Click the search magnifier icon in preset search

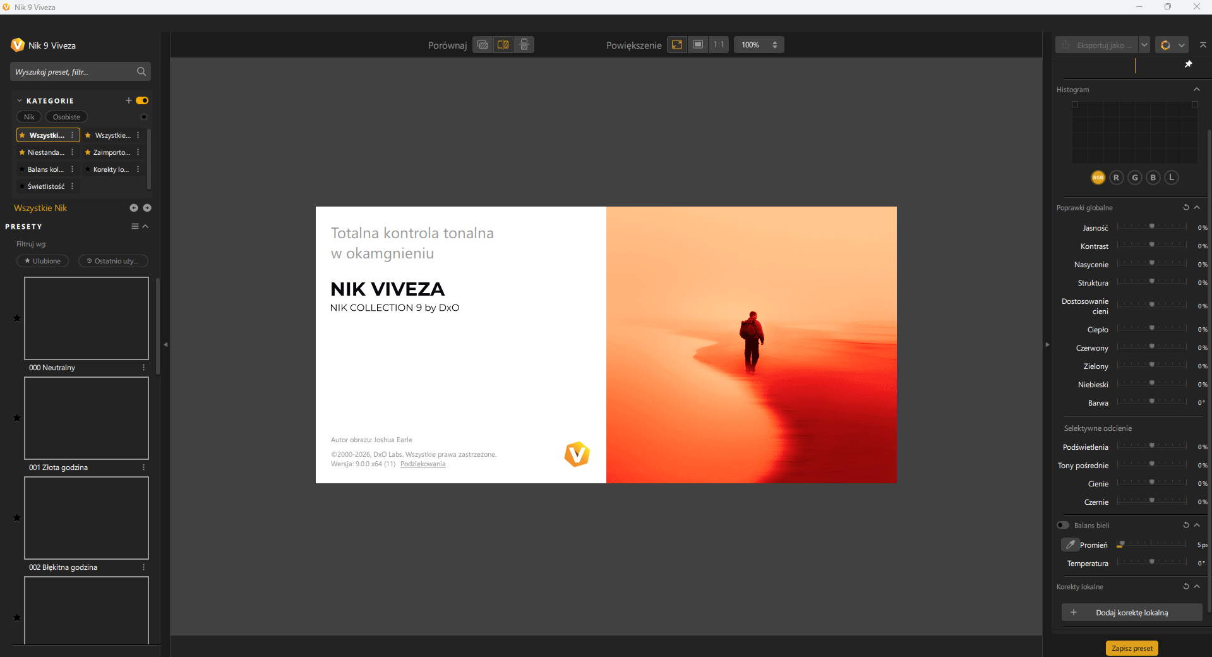141,71
